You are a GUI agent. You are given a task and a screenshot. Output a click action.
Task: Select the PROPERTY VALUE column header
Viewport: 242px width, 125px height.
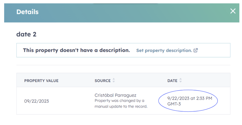point(41,81)
